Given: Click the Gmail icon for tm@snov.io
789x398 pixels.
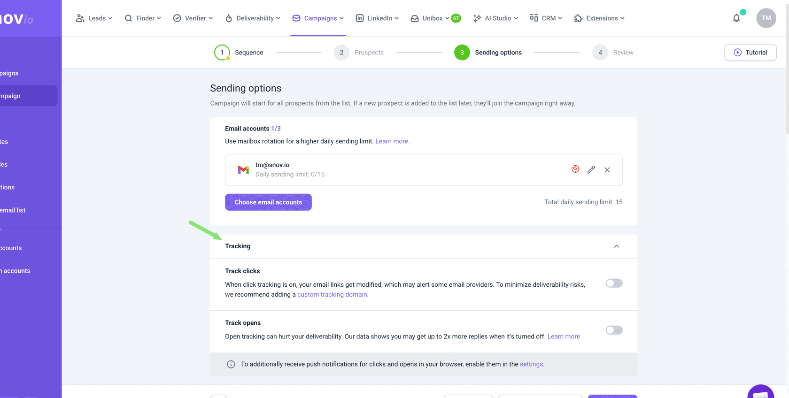Looking at the screenshot, I should tap(243, 170).
